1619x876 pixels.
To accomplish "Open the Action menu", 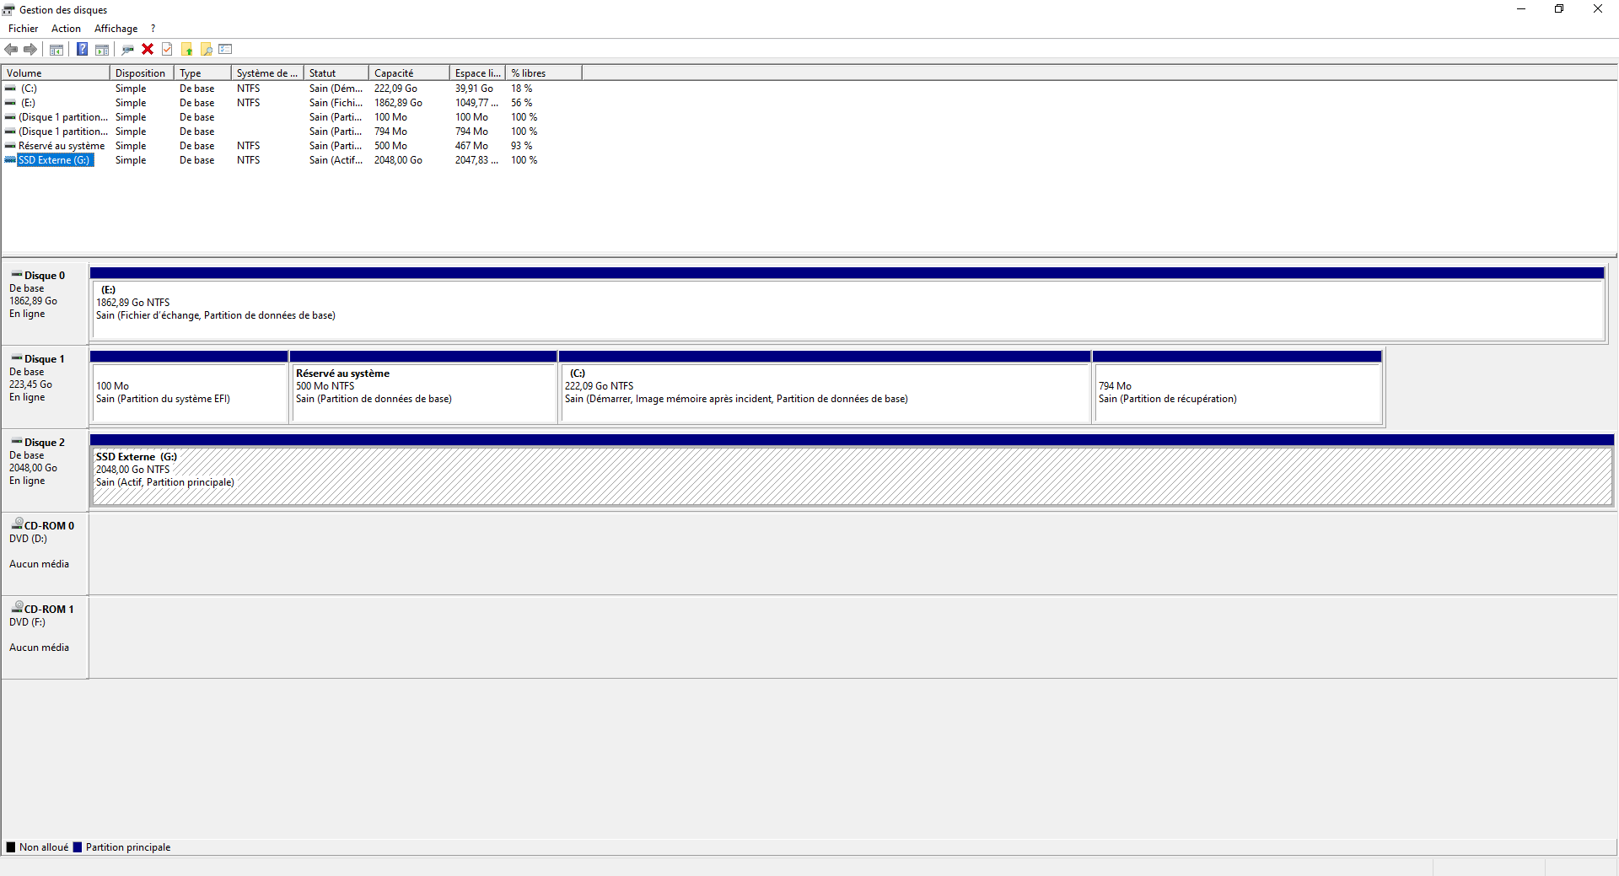I will pyautogui.click(x=66, y=29).
